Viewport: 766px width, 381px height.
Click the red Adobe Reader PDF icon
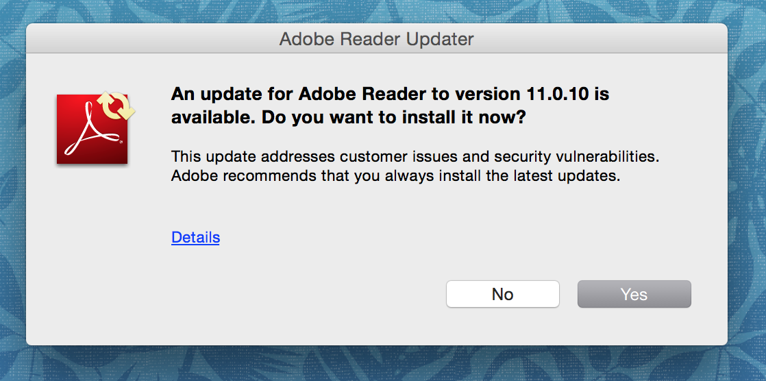[x=92, y=130]
